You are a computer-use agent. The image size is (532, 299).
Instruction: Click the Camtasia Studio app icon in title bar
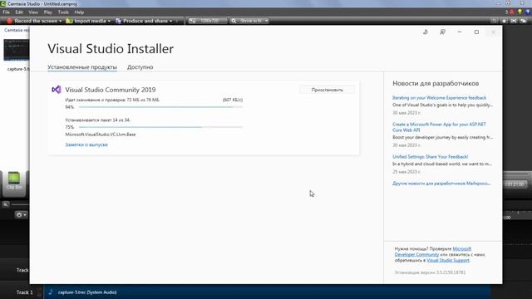[3, 3]
